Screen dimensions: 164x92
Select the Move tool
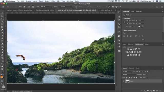point(2,13)
